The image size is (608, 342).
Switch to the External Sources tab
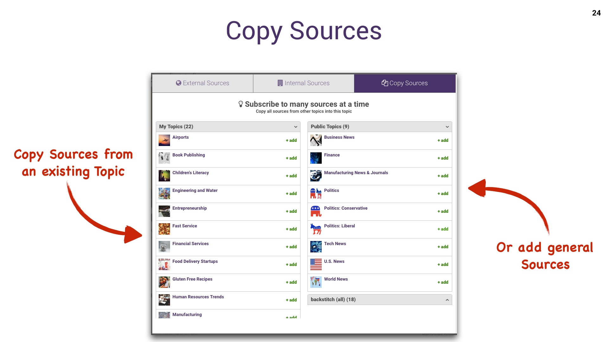point(203,83)
